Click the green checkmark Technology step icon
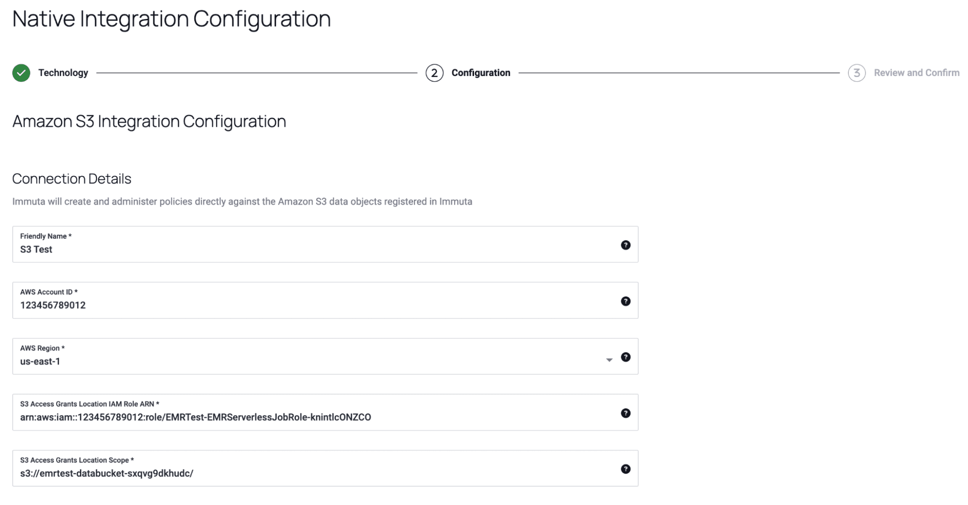The width and height of the screenshot is (968, 505). coord(21,73)
